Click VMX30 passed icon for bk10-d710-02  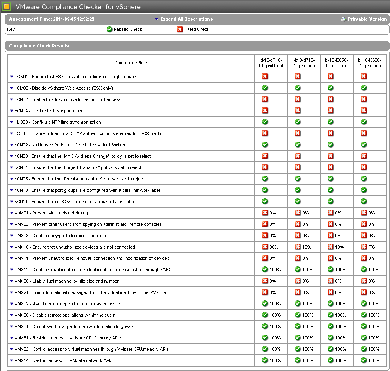298,315
